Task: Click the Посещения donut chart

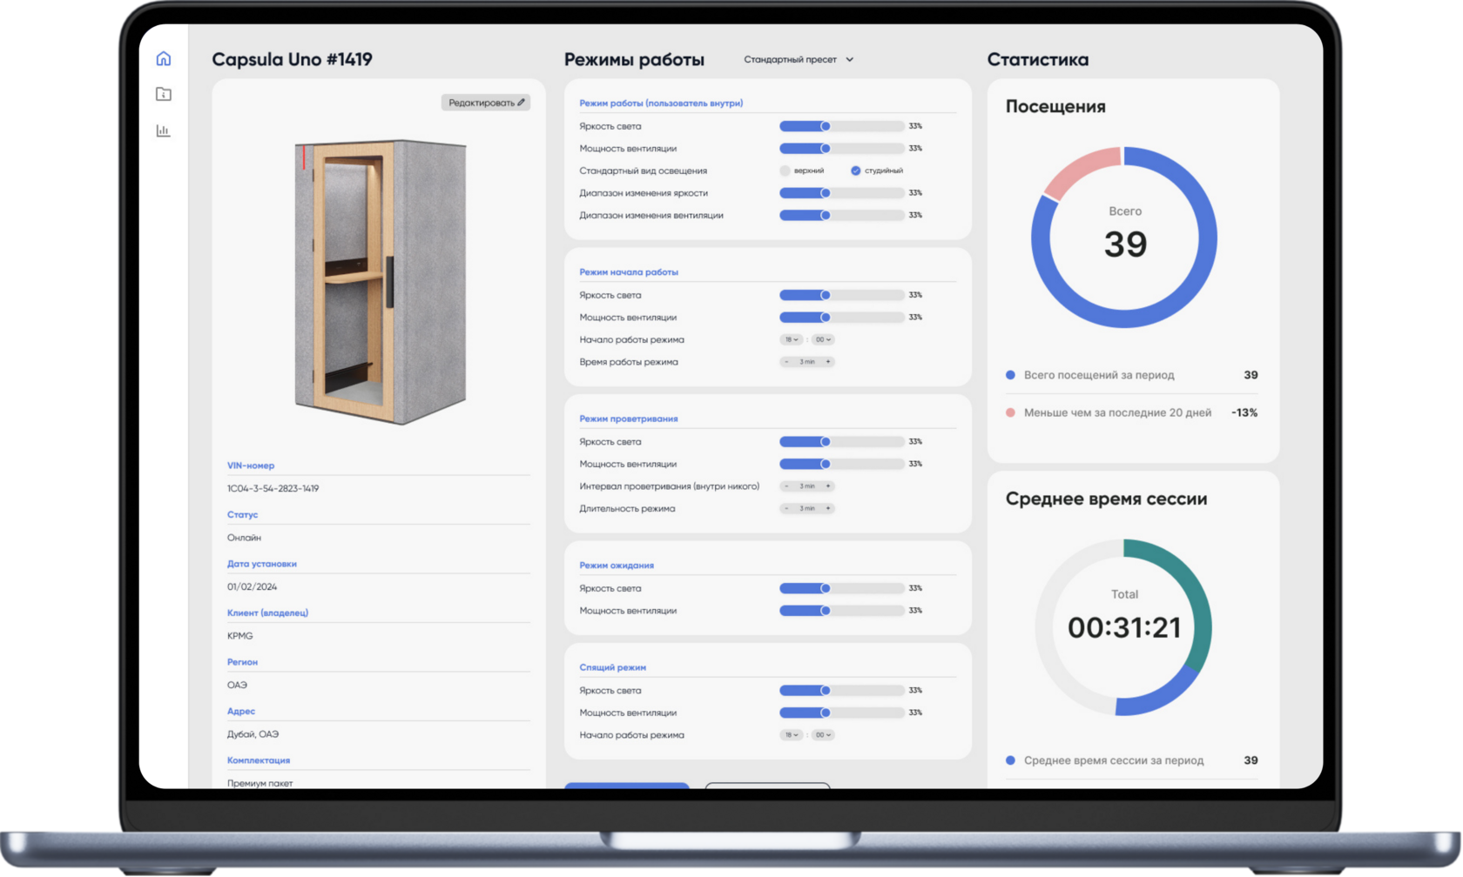Action: (1124, 238)
